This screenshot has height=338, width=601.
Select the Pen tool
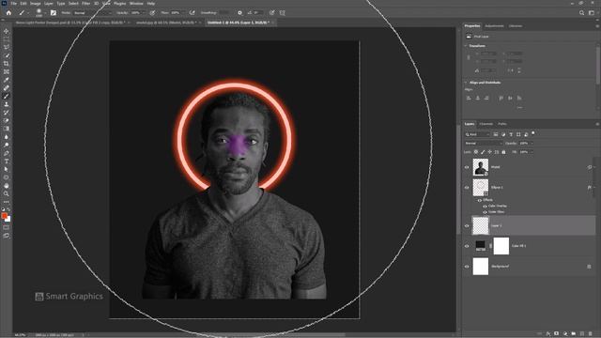click(x=7, y=153)
